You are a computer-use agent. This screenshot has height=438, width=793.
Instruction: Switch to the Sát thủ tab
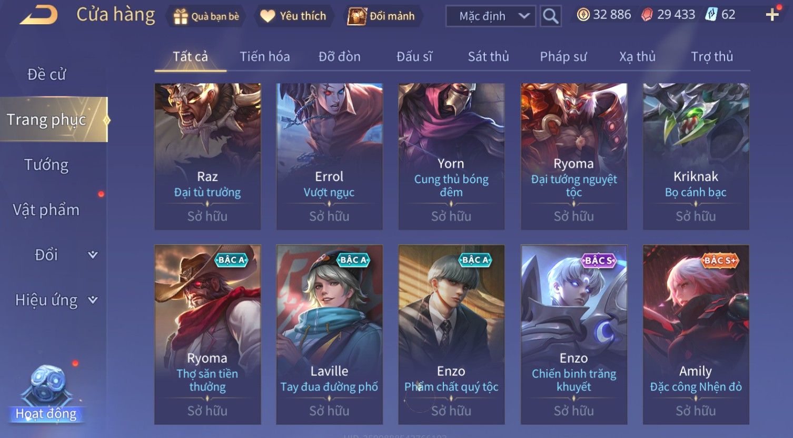pos(488,56)
